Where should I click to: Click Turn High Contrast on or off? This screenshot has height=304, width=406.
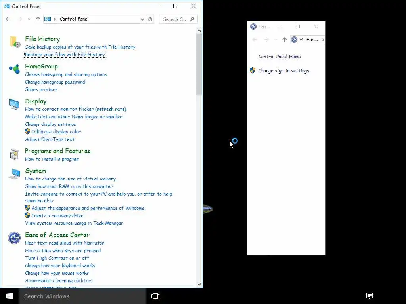(x=57, y=258)
